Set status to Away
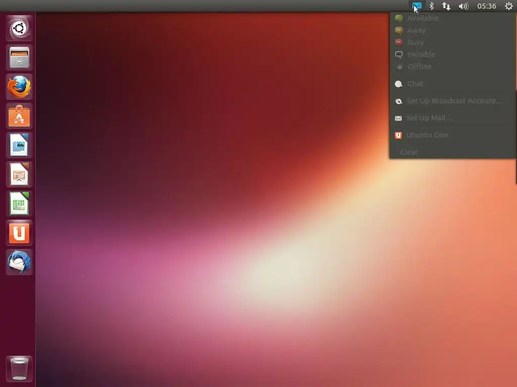This screenshot has height=387, width=517. (452, 30)
